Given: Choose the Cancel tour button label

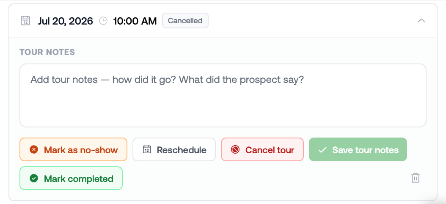Looking at the screenshot, I should pyautogui.click(x=270, y=150).
